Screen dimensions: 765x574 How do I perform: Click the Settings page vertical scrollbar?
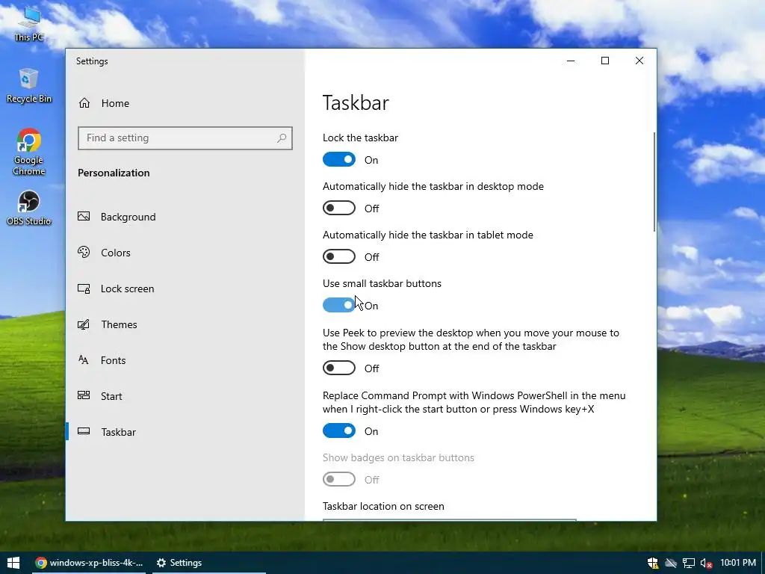[654, 182]
